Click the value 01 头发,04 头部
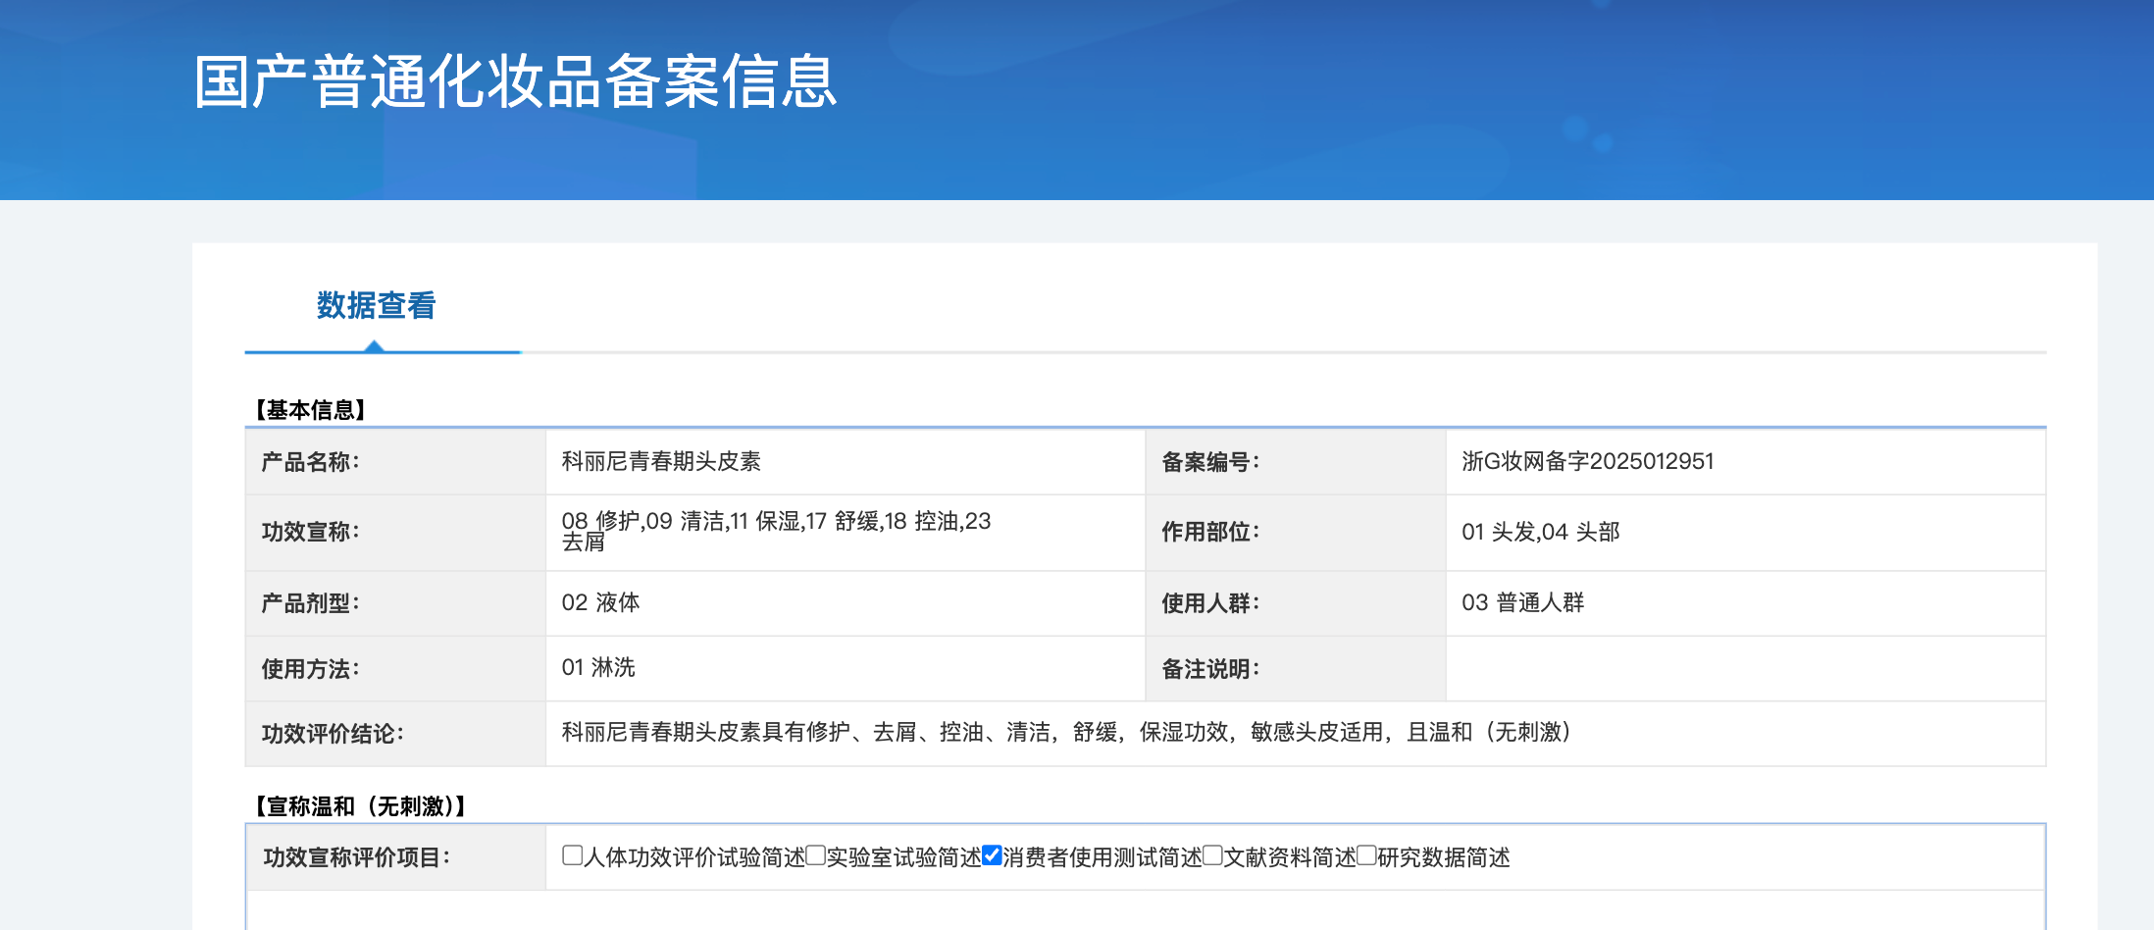Image resolution: width=2154 pixels, height=930 pixels. coord(1540,532)
